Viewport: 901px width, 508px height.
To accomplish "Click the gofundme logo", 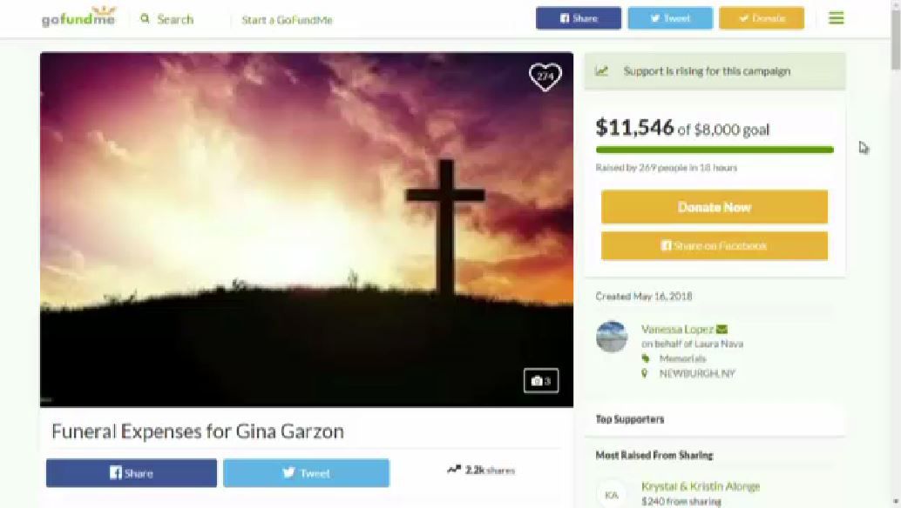I will [78, 17].
